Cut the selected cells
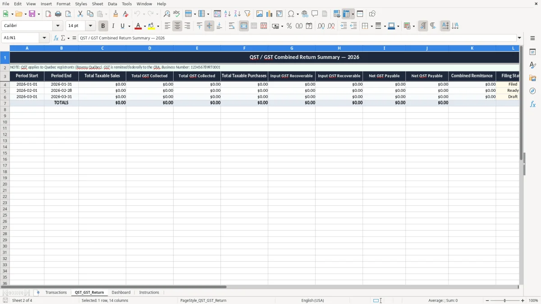This screenshot has height=304, width=541. click(80, 14)
